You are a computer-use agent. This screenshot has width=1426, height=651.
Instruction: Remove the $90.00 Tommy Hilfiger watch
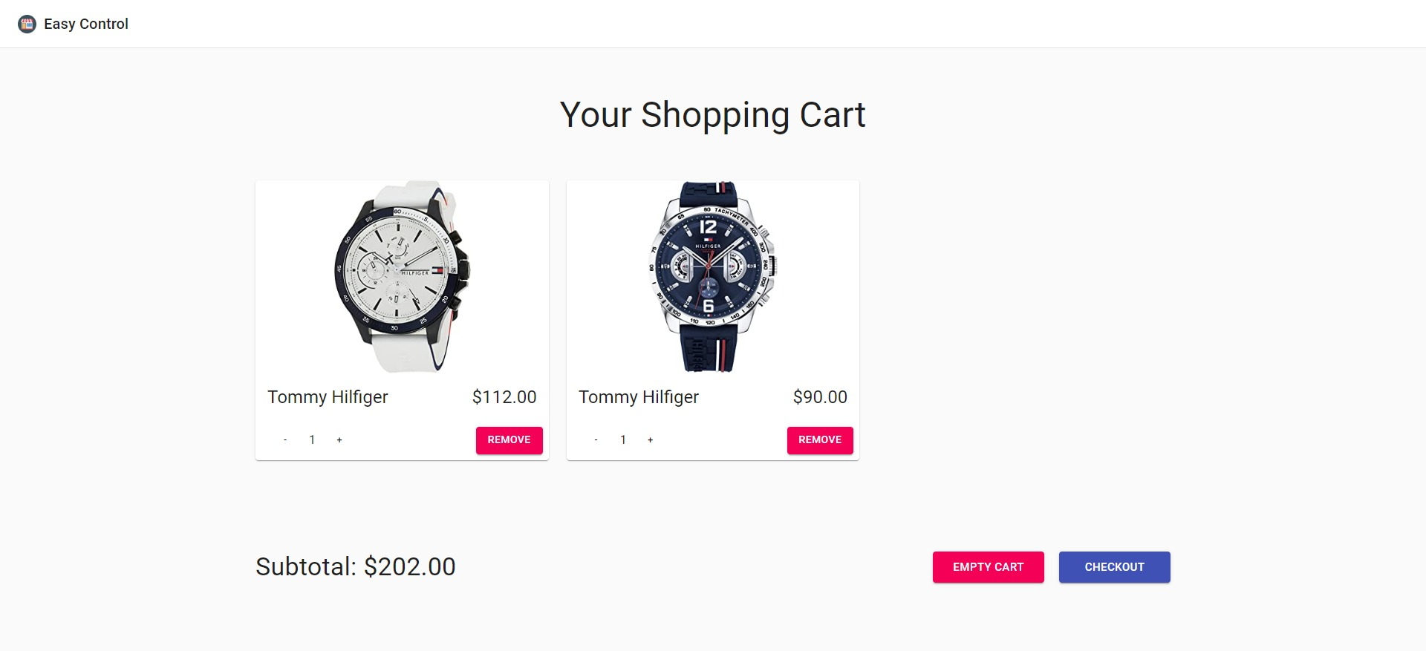pyautogui.click(x=820, y=439)
